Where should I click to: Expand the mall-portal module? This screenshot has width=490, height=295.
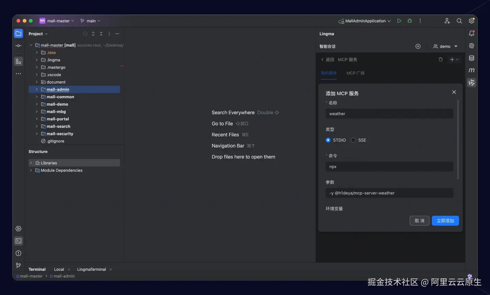point(37,119)
